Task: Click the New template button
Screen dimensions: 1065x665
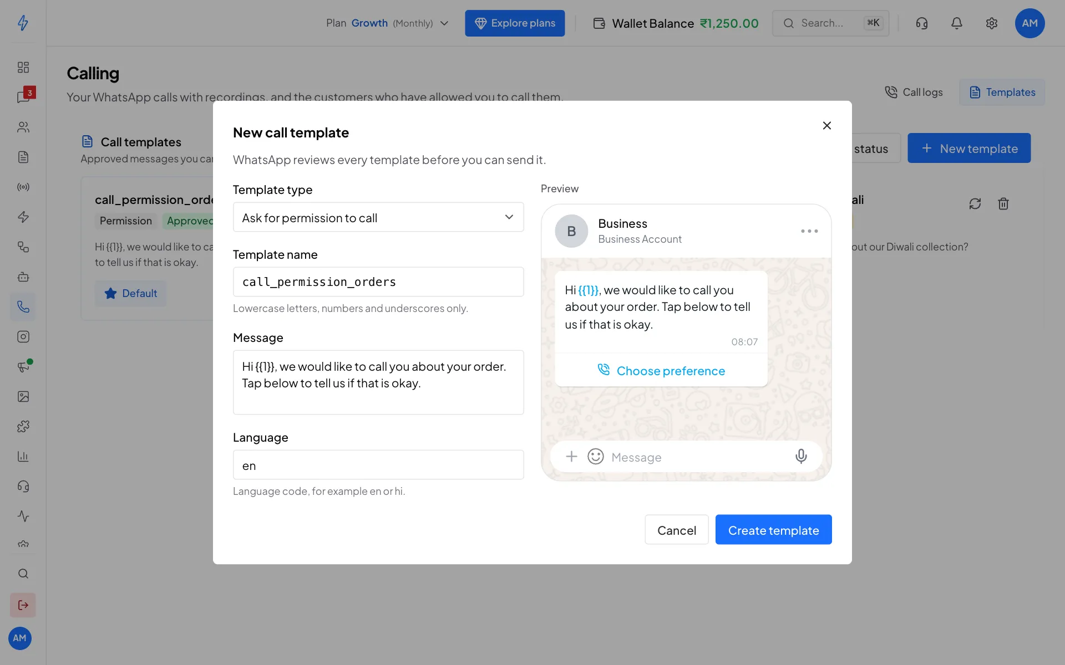Action: pos(969,148)
